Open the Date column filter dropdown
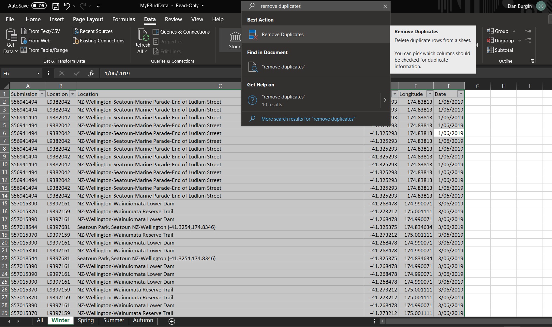 [x=460, y=94]
